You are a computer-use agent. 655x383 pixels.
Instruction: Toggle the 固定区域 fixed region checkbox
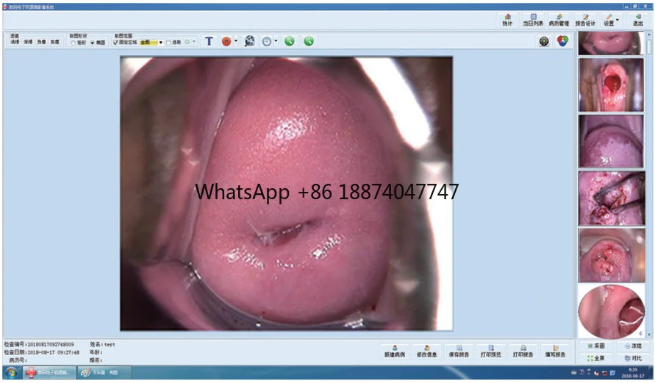pyautogui.click(x=115, y=42)
